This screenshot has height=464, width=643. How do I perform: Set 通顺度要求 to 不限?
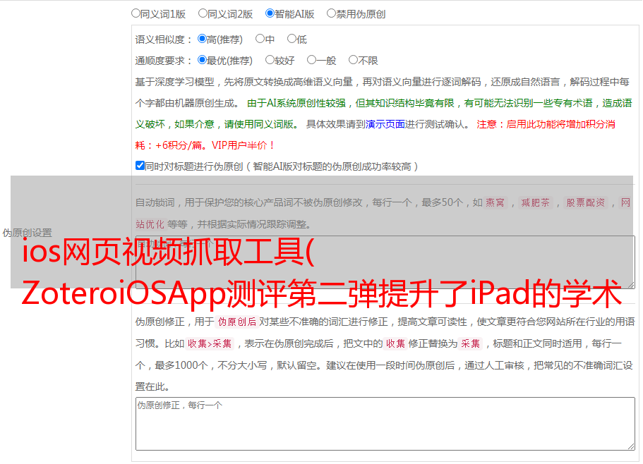click(x=353, y=60)
